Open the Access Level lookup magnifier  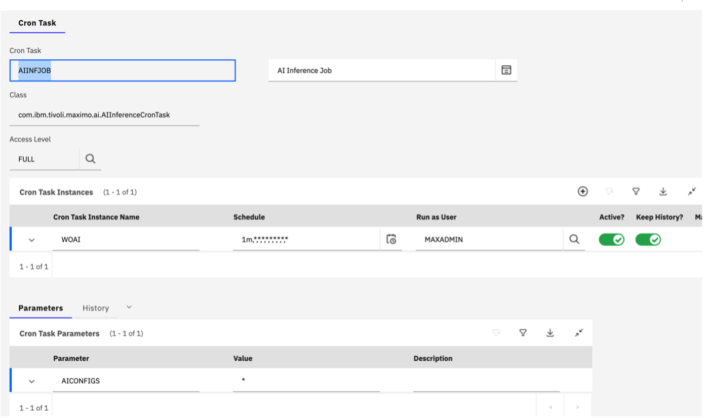pyautogui.click(x=90, y=159)
